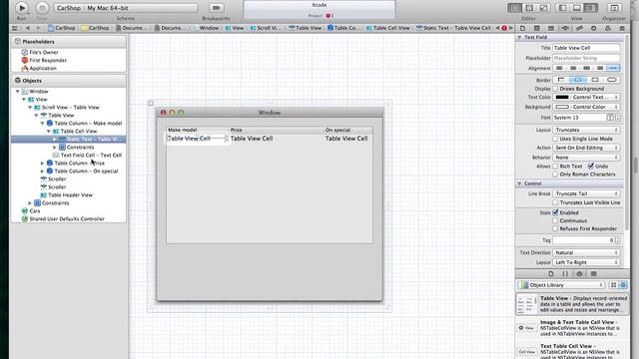
Task: Open the Line Break dropdown
Action: [586, 193]
